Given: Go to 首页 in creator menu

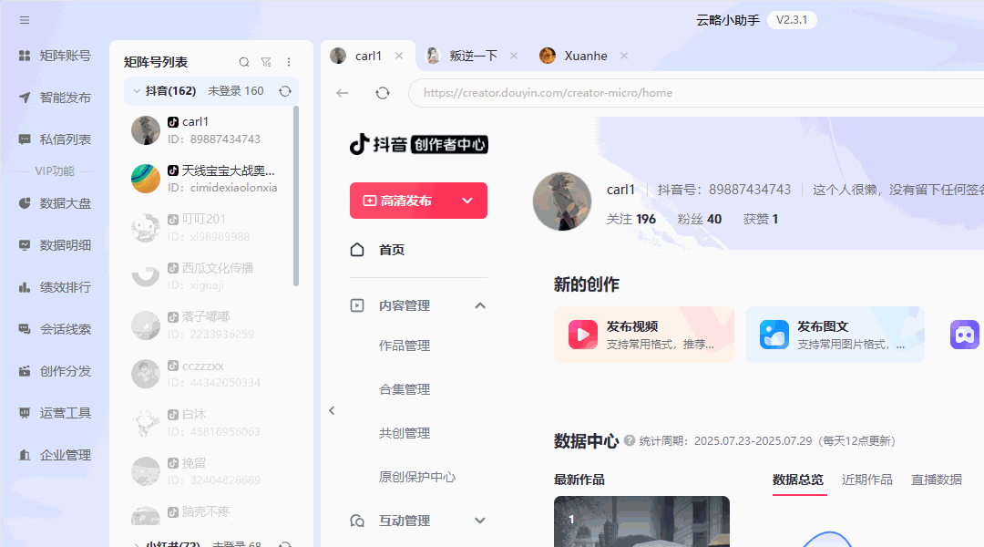Looking at the screenshot, I should point(378,250).
